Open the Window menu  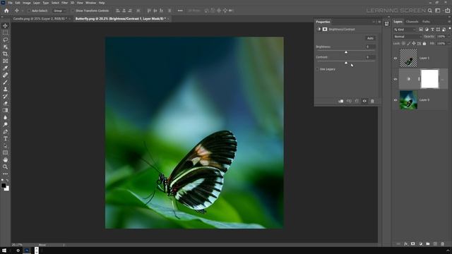coord(91,3)
